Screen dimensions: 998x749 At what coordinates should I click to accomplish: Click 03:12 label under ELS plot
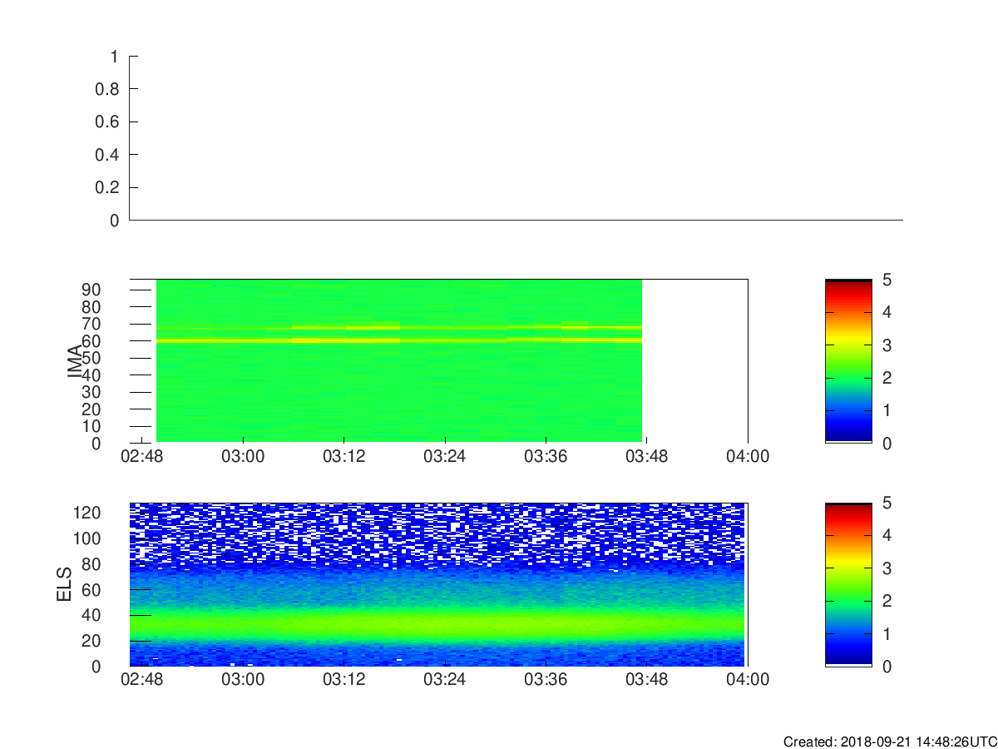point(343,679)
